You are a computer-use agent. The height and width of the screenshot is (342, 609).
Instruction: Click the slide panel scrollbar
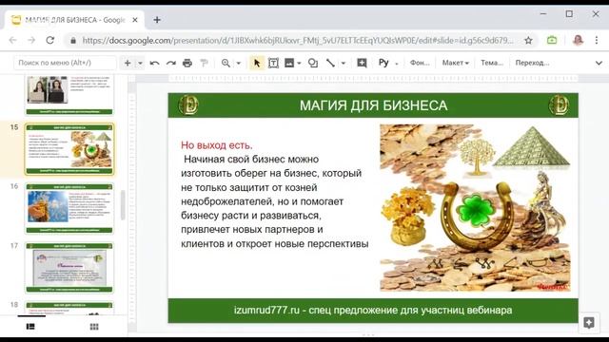point(123,205)
